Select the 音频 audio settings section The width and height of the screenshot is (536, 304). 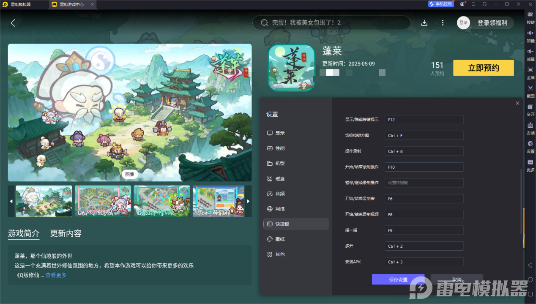click(280, 193)
